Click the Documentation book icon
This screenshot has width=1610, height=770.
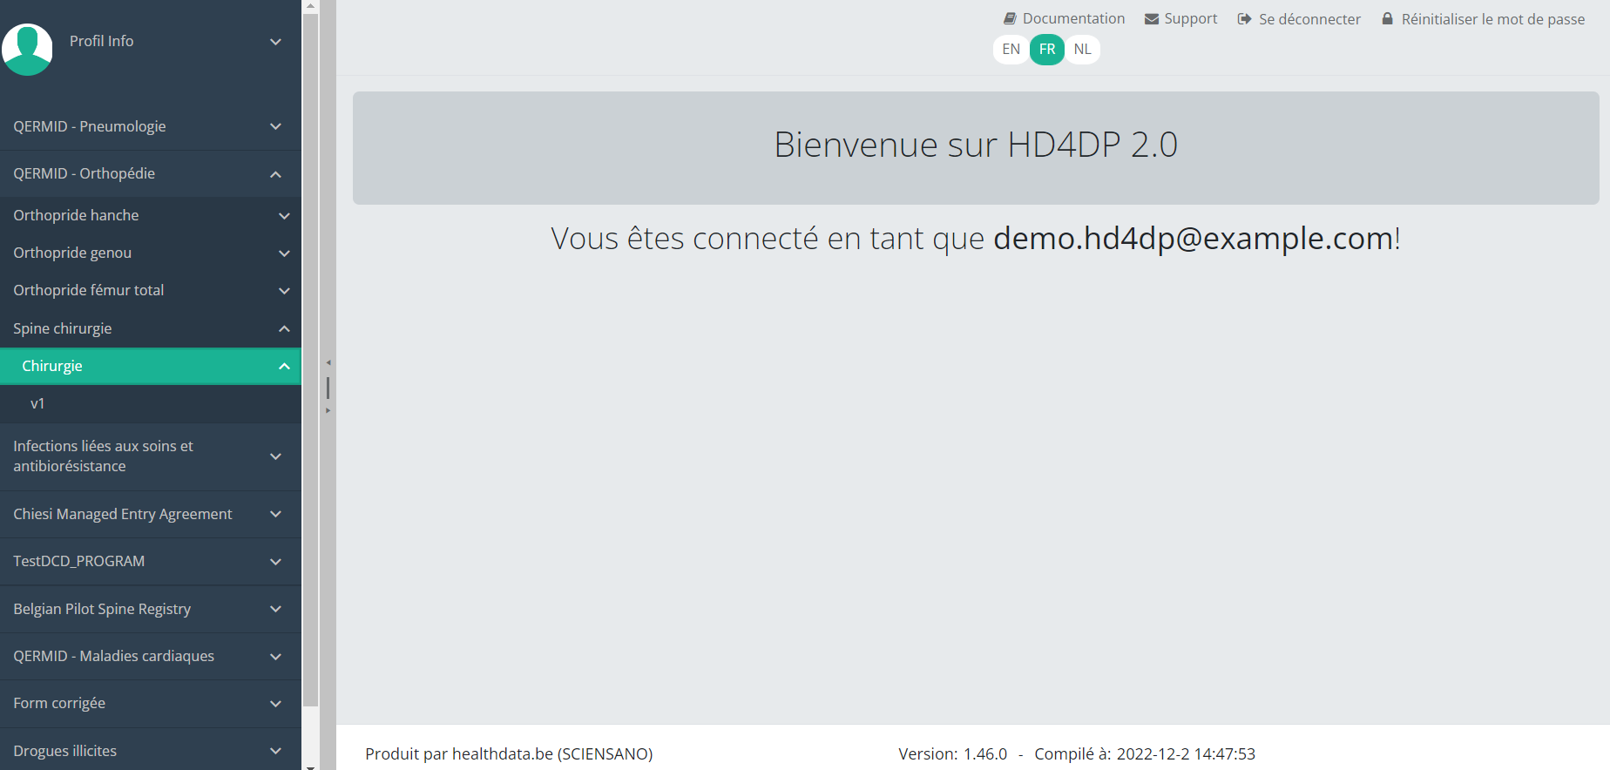pos(1010,18)
